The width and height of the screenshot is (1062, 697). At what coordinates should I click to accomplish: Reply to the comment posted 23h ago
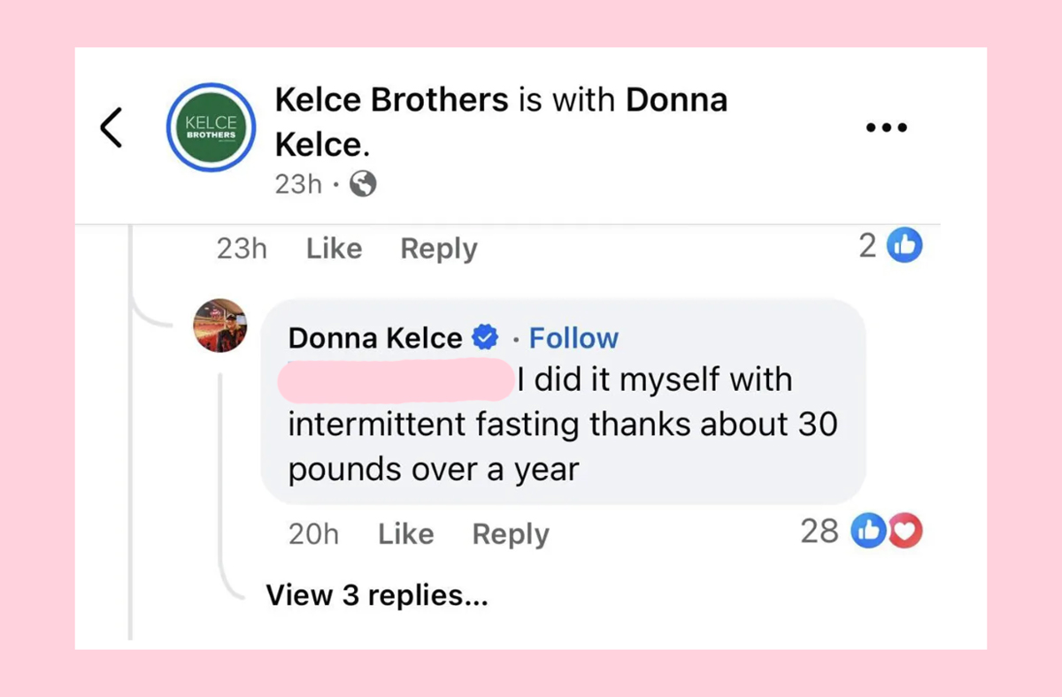pos(438,248)
